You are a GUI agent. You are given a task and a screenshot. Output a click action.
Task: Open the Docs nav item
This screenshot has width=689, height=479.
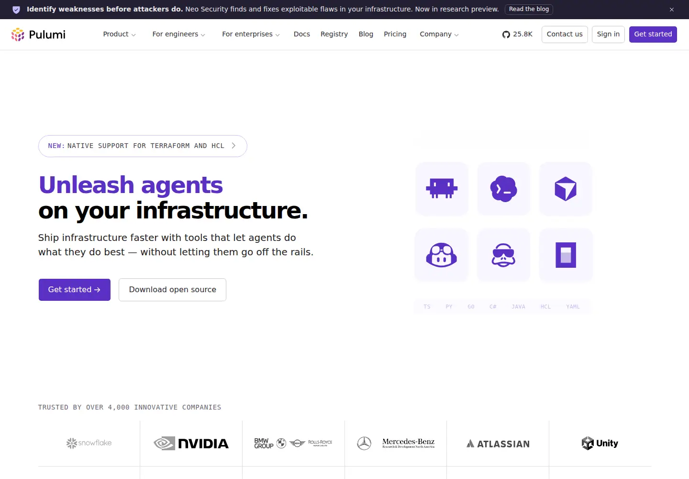(x=302, y=34)
